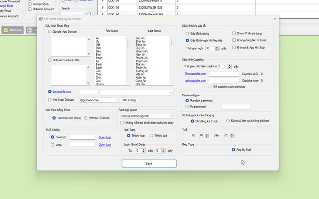
Task: Adjust the Tuổi Từ 18 stepper
Action: (207, 135)
